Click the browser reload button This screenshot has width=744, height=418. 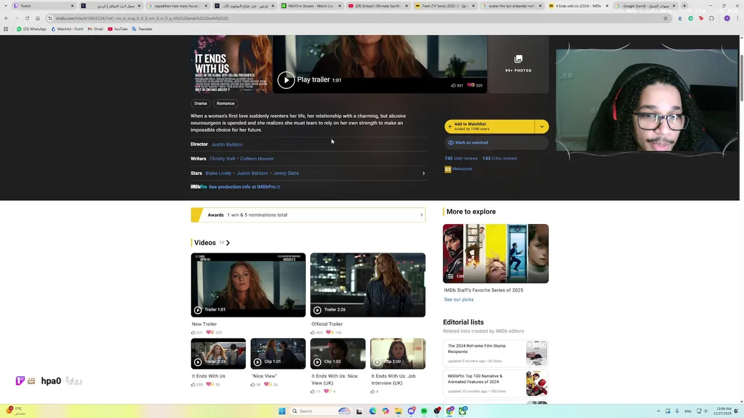(27, 18)
